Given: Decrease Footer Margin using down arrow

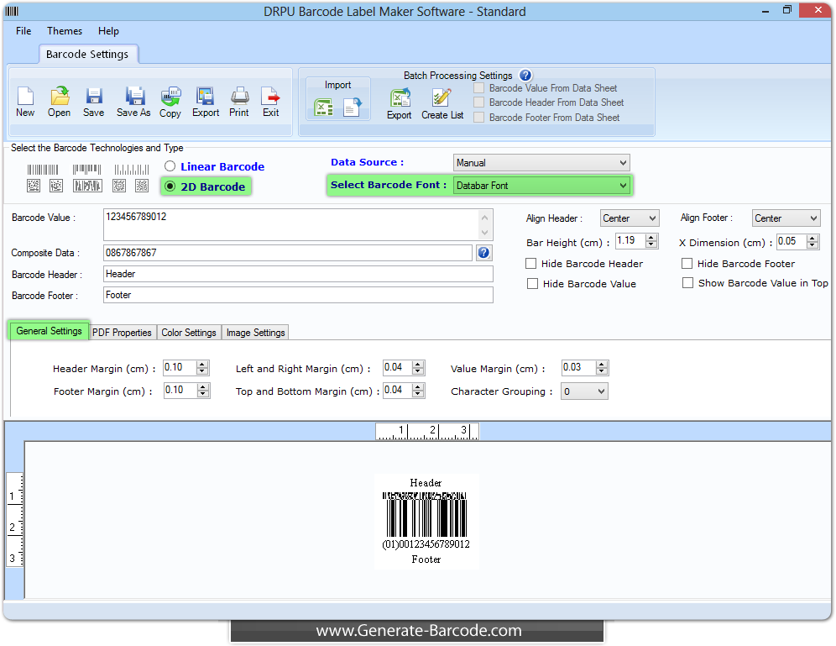Looking at the screenshot, I should 202,394.
